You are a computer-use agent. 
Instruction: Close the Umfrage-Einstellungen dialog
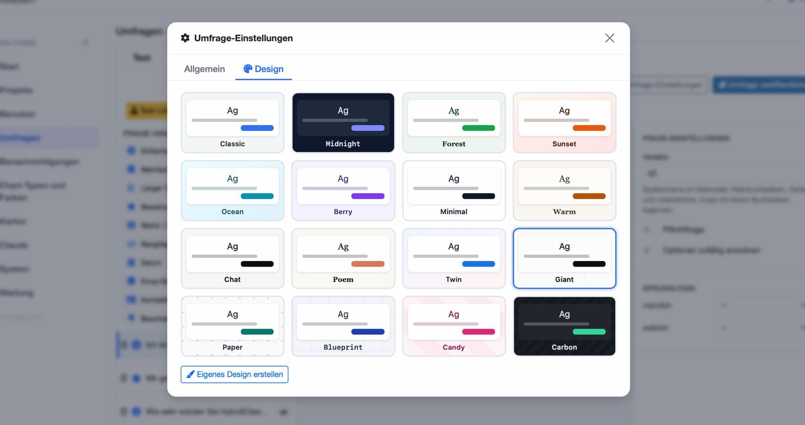coord(610,38)
